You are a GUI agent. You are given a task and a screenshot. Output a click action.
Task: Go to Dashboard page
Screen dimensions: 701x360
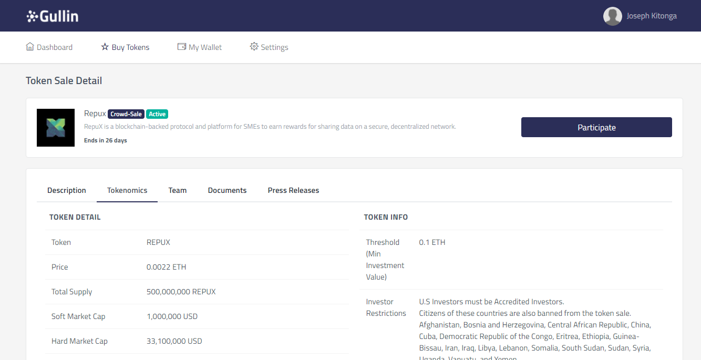[49, 47]
